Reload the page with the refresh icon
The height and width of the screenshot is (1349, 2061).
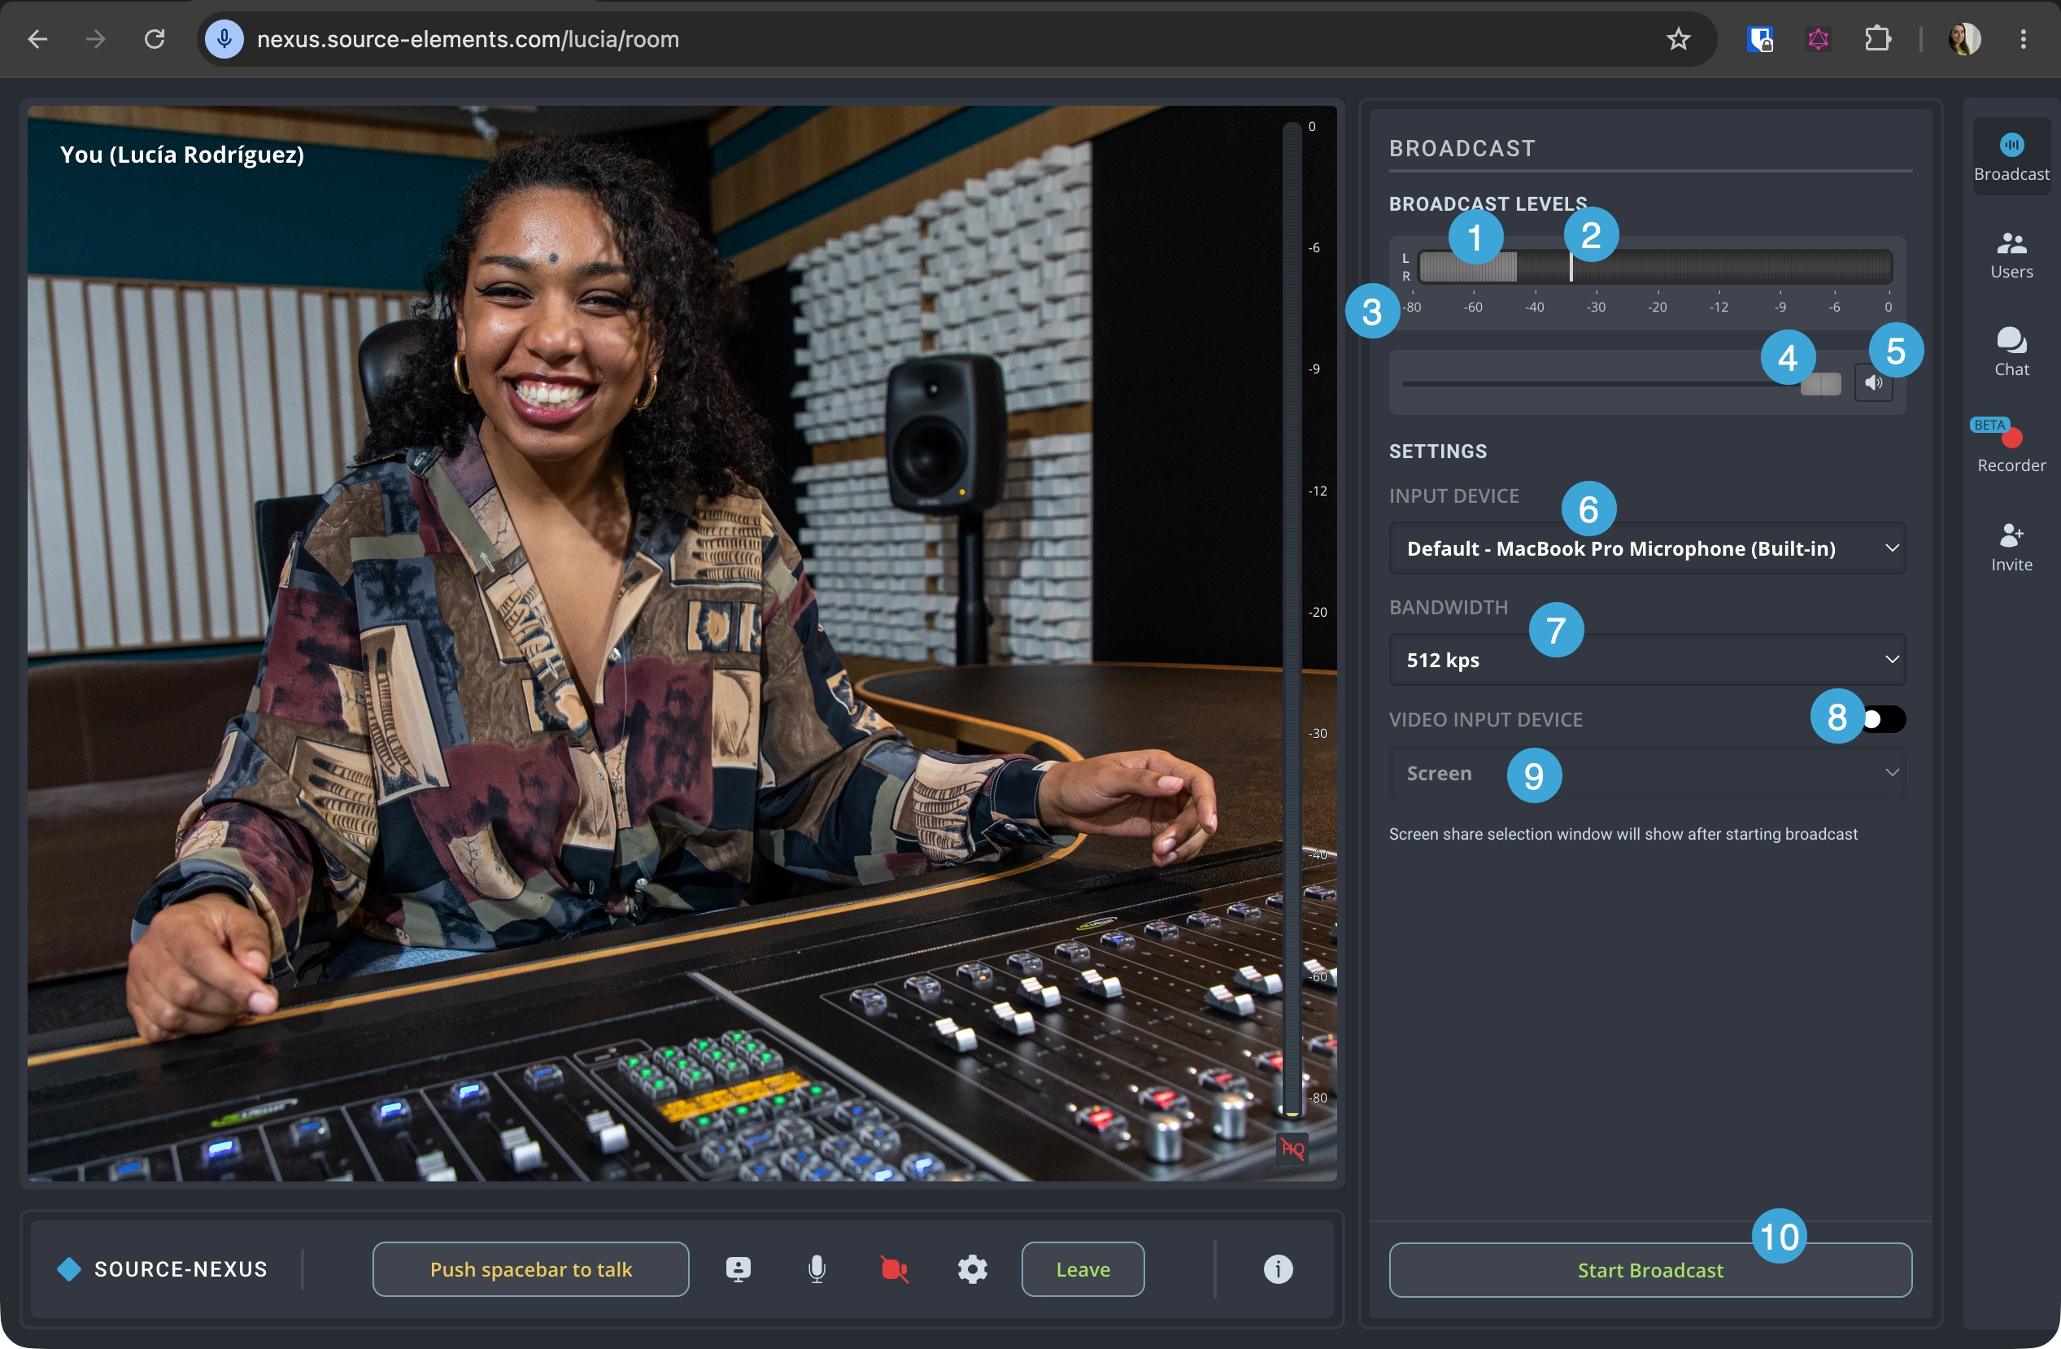pos(155,39)
